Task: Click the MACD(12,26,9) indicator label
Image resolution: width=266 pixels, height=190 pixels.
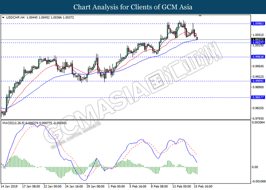Action: click(x=13, y=123)
